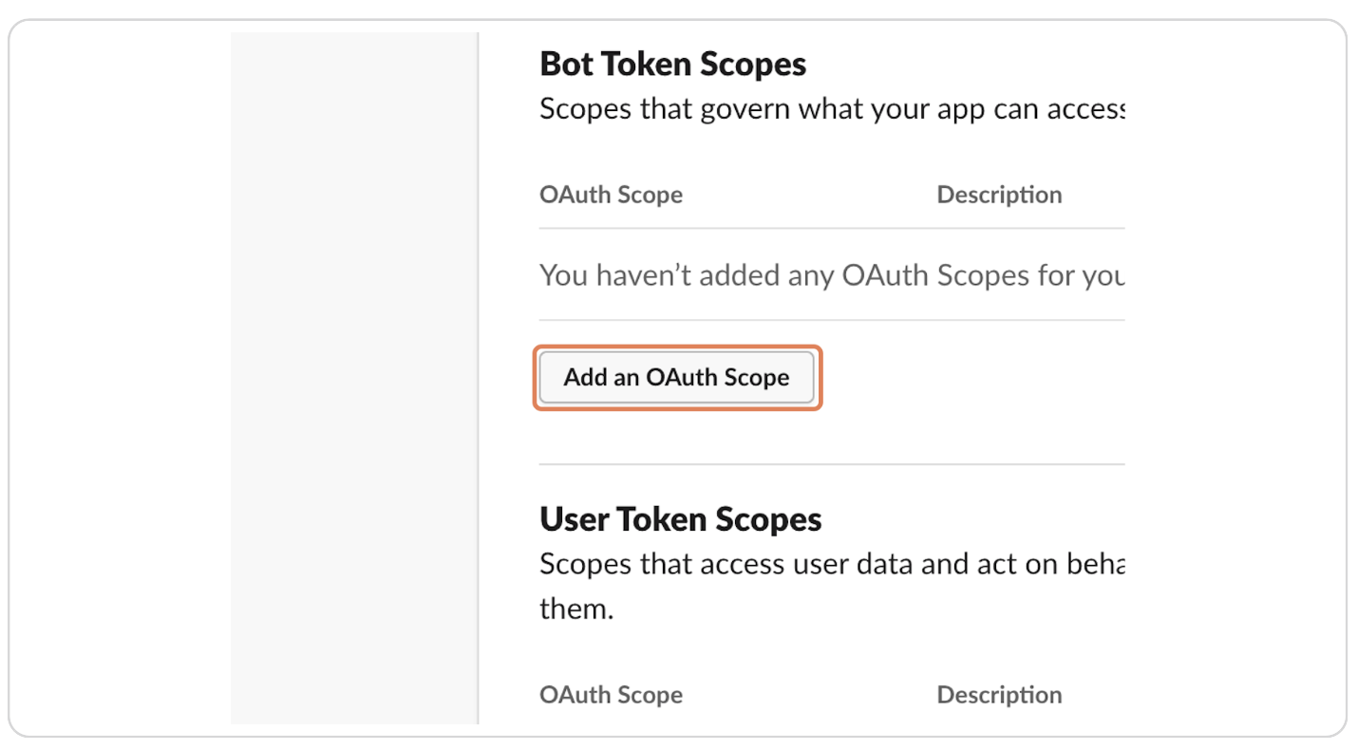This screenshot has width=1358, height=750.
Task: Click the highlighted Add an OAuth Scope control
Action: coord(676,377)
